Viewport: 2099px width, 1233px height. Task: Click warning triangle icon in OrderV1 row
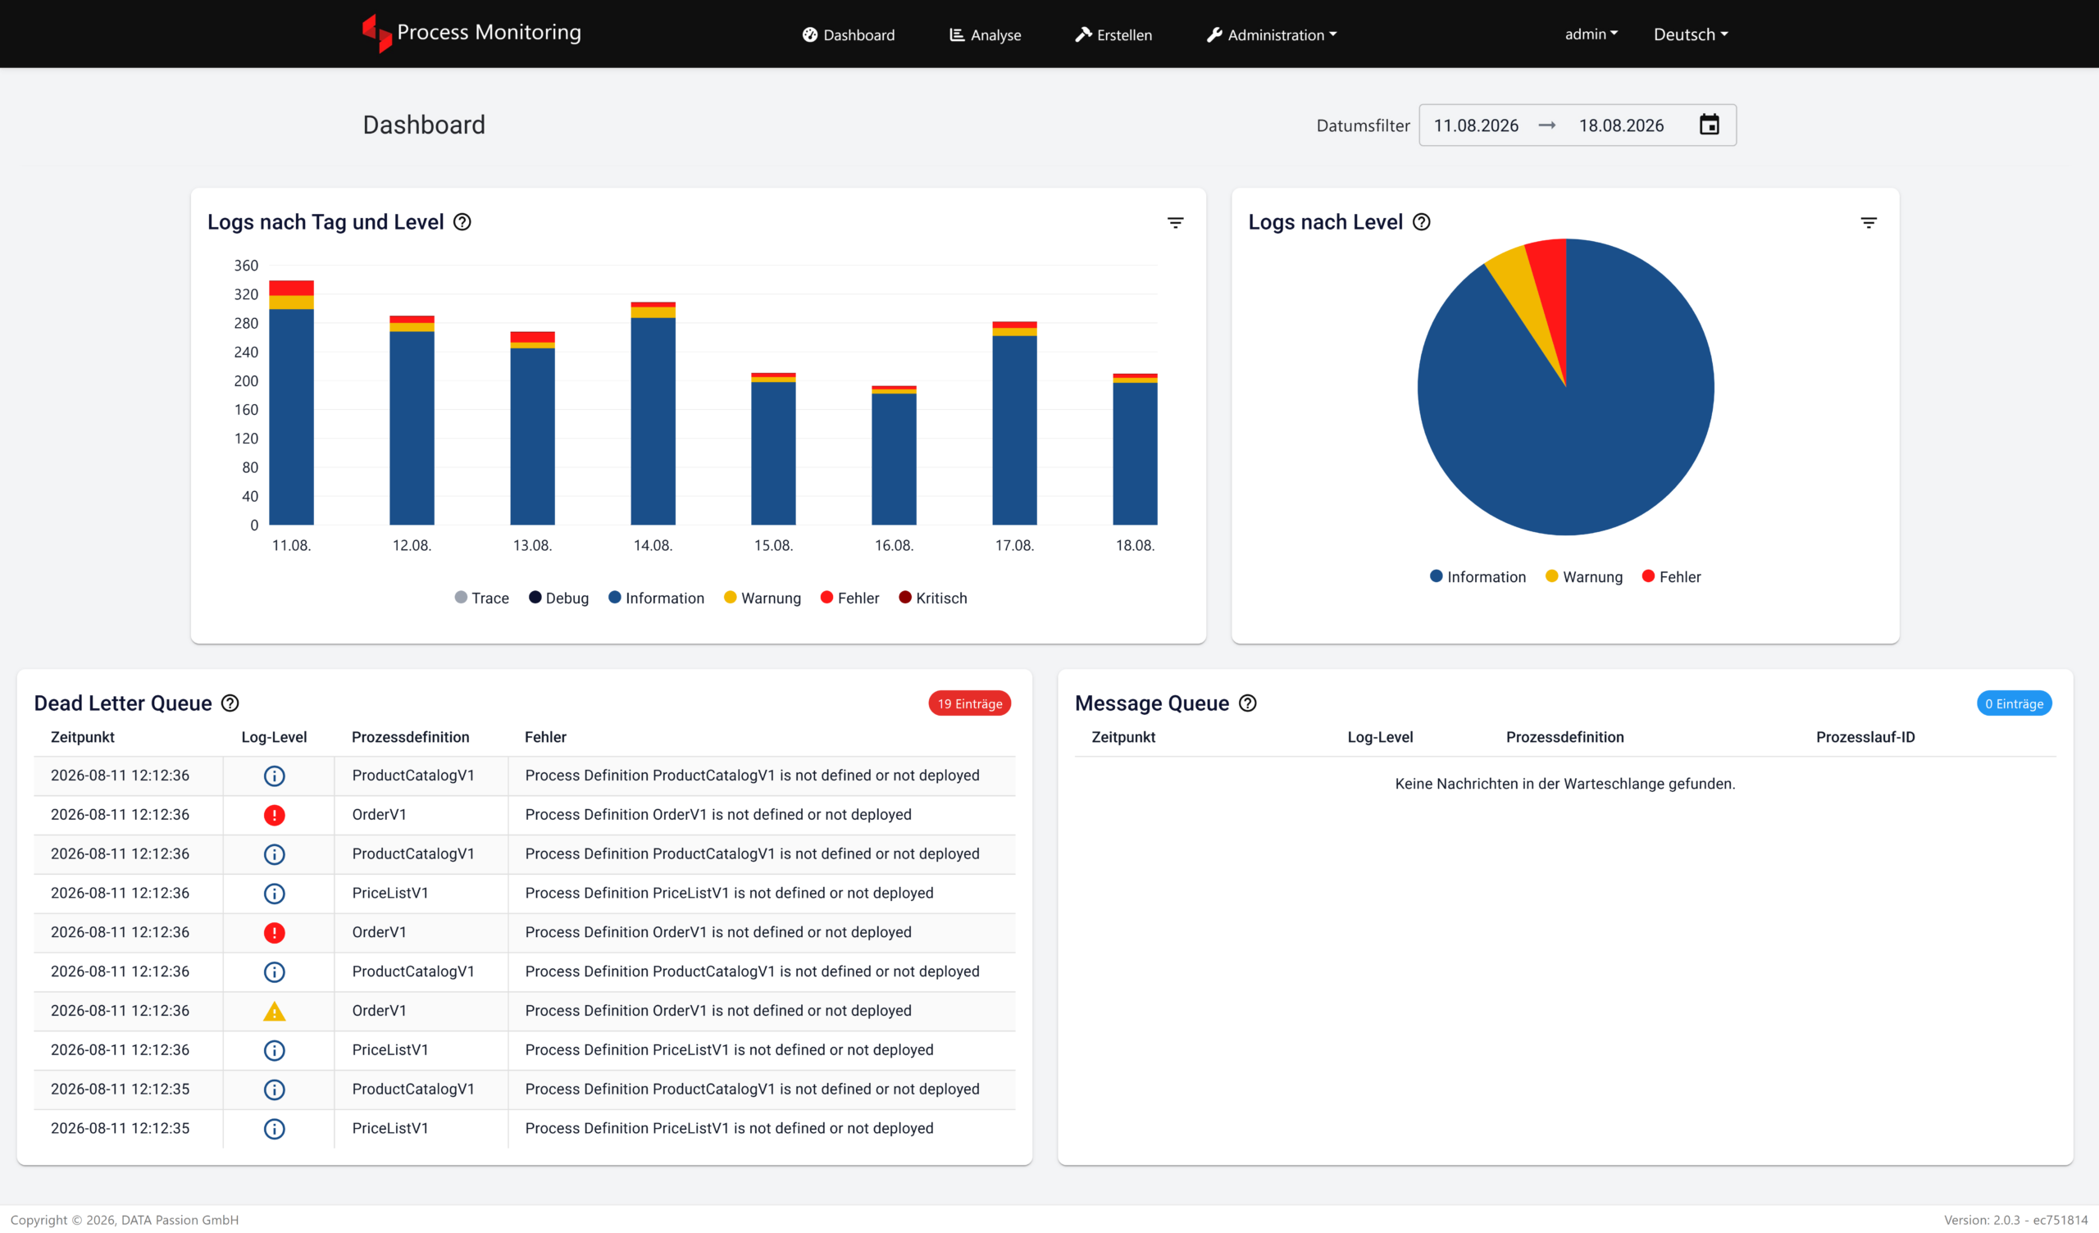point(274,1012)
